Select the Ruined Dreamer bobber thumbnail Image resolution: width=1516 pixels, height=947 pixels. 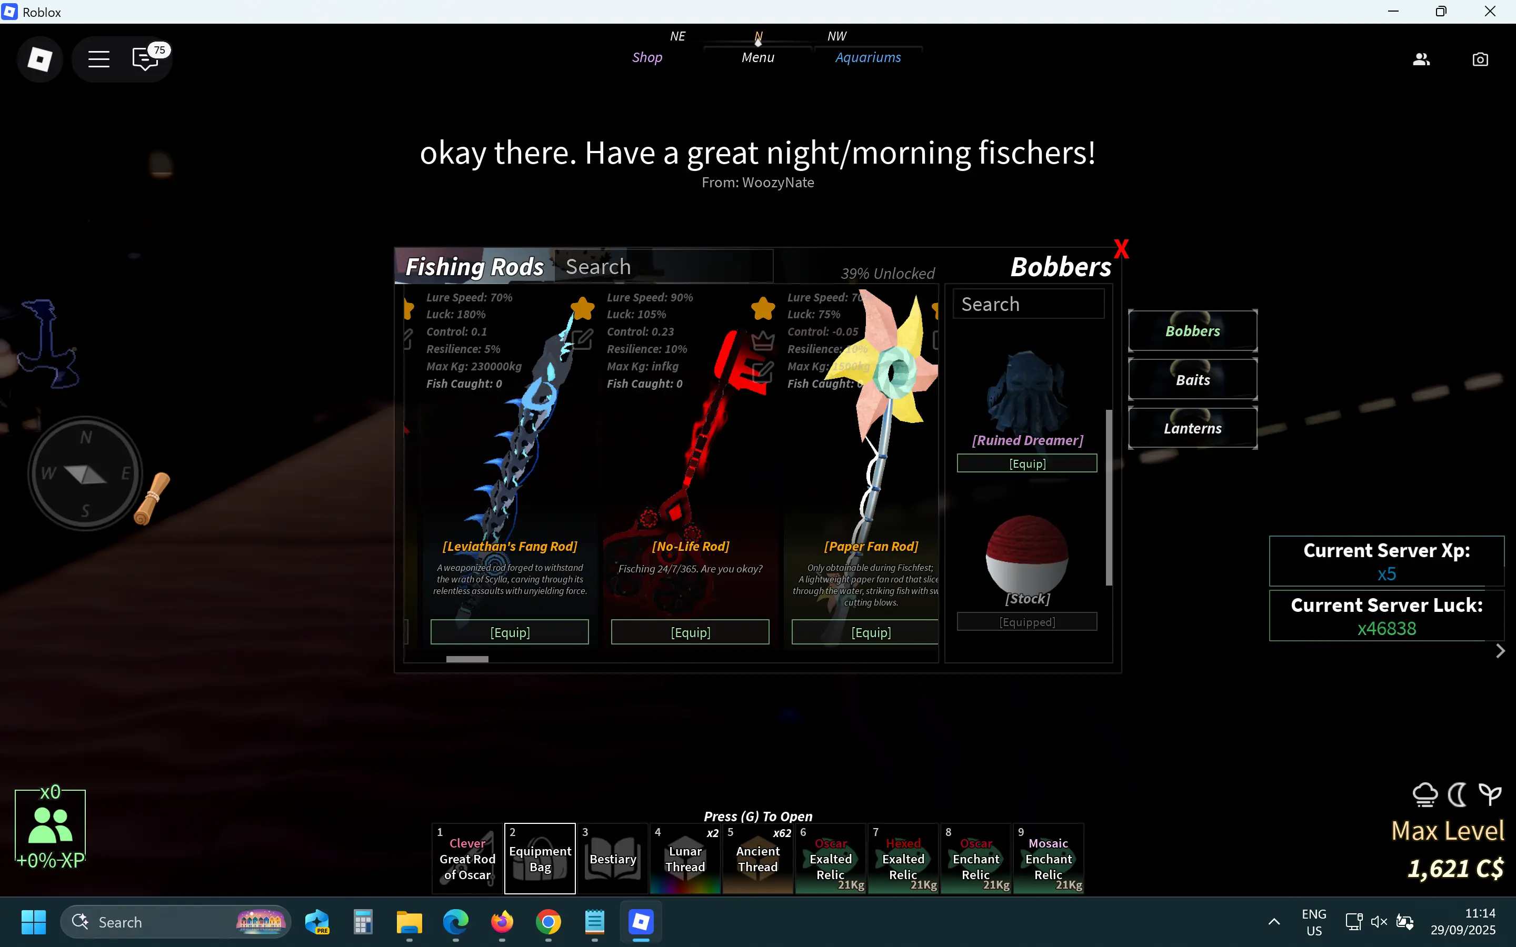[1027, 391]
